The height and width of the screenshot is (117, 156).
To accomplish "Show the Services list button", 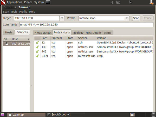I will click(22, 32).
